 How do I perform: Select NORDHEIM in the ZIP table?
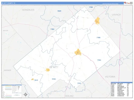(x=121, y=93)
